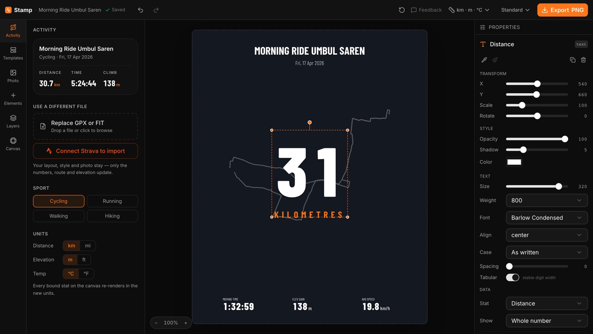
Task: Select the Running sport option
Action: pos(112,201)
